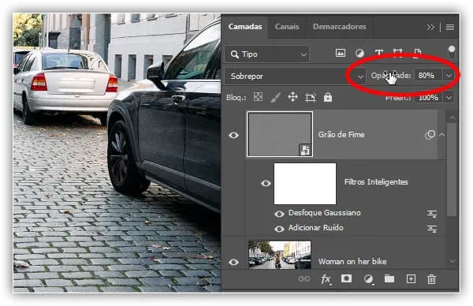The image size is (473, 306).
Task: Click the Filtros Inteligentes label
Action: (x=376, y=182)
